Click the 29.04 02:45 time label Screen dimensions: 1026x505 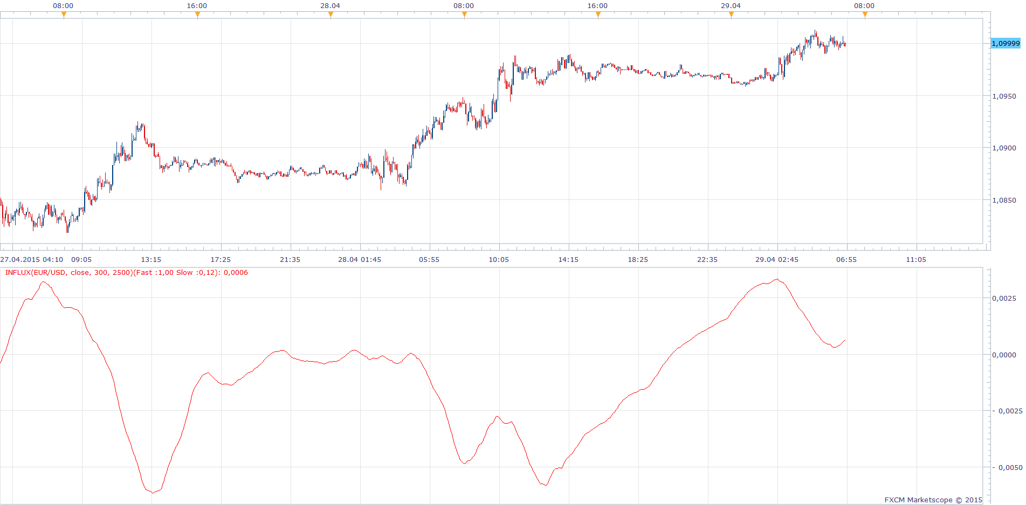[777, 260]
